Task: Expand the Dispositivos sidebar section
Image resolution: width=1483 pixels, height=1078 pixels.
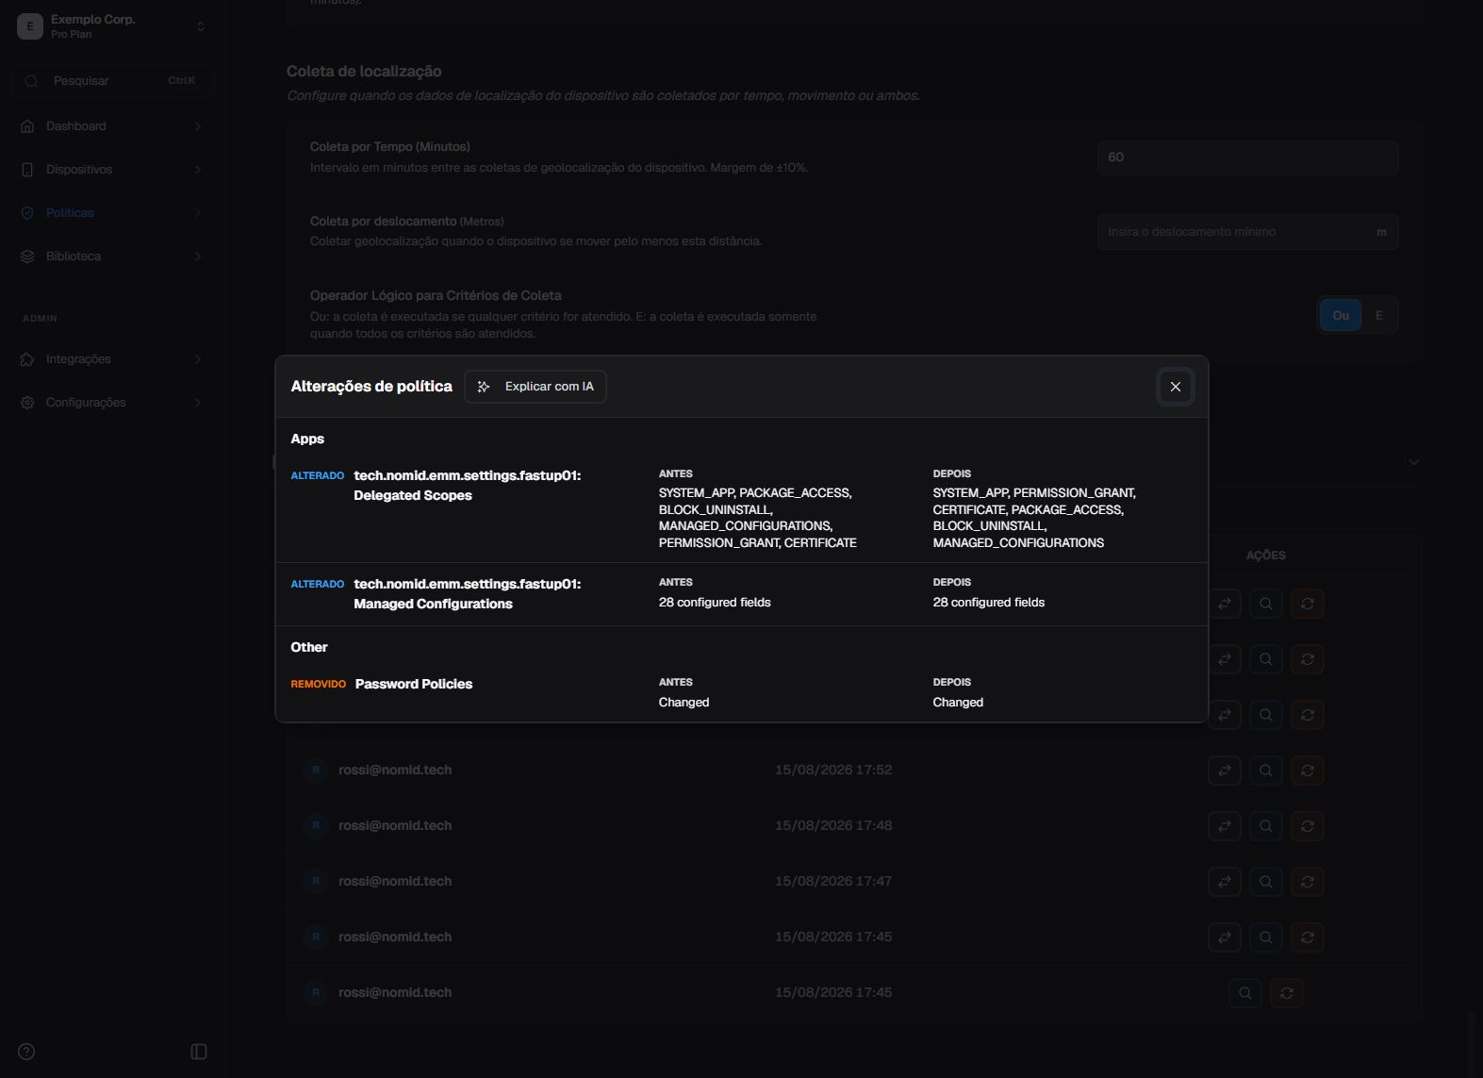Action: click(x=112, y=170)
